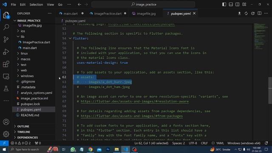Click the errors and warnings counter

coord(21,143)
